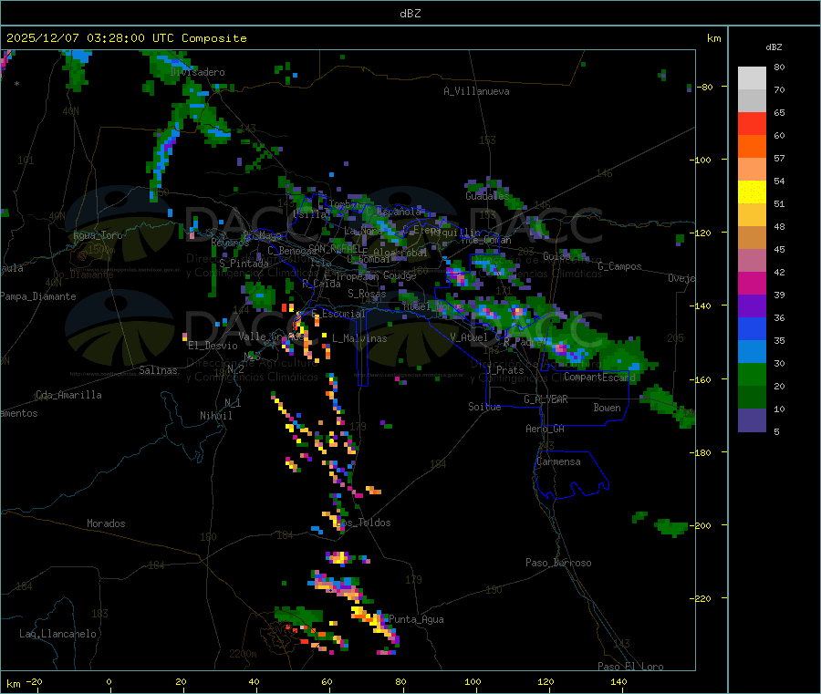The width and height of the screenshot is (821, 694).
Task: Click the 'dBZ' title at the top center
Action: (x=410, y=14)
